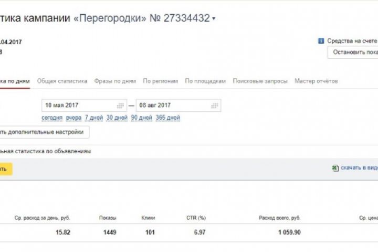Image resolution: width=378 pixels, height=252 pixels.
Task: Open «Мастер отчётов» tab
Action: [x=316, y=81]
